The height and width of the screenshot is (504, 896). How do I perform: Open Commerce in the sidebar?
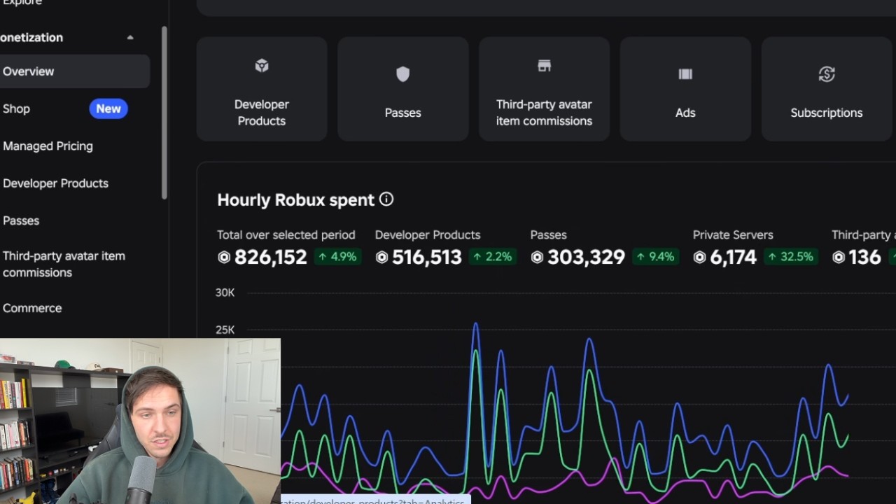32,308
